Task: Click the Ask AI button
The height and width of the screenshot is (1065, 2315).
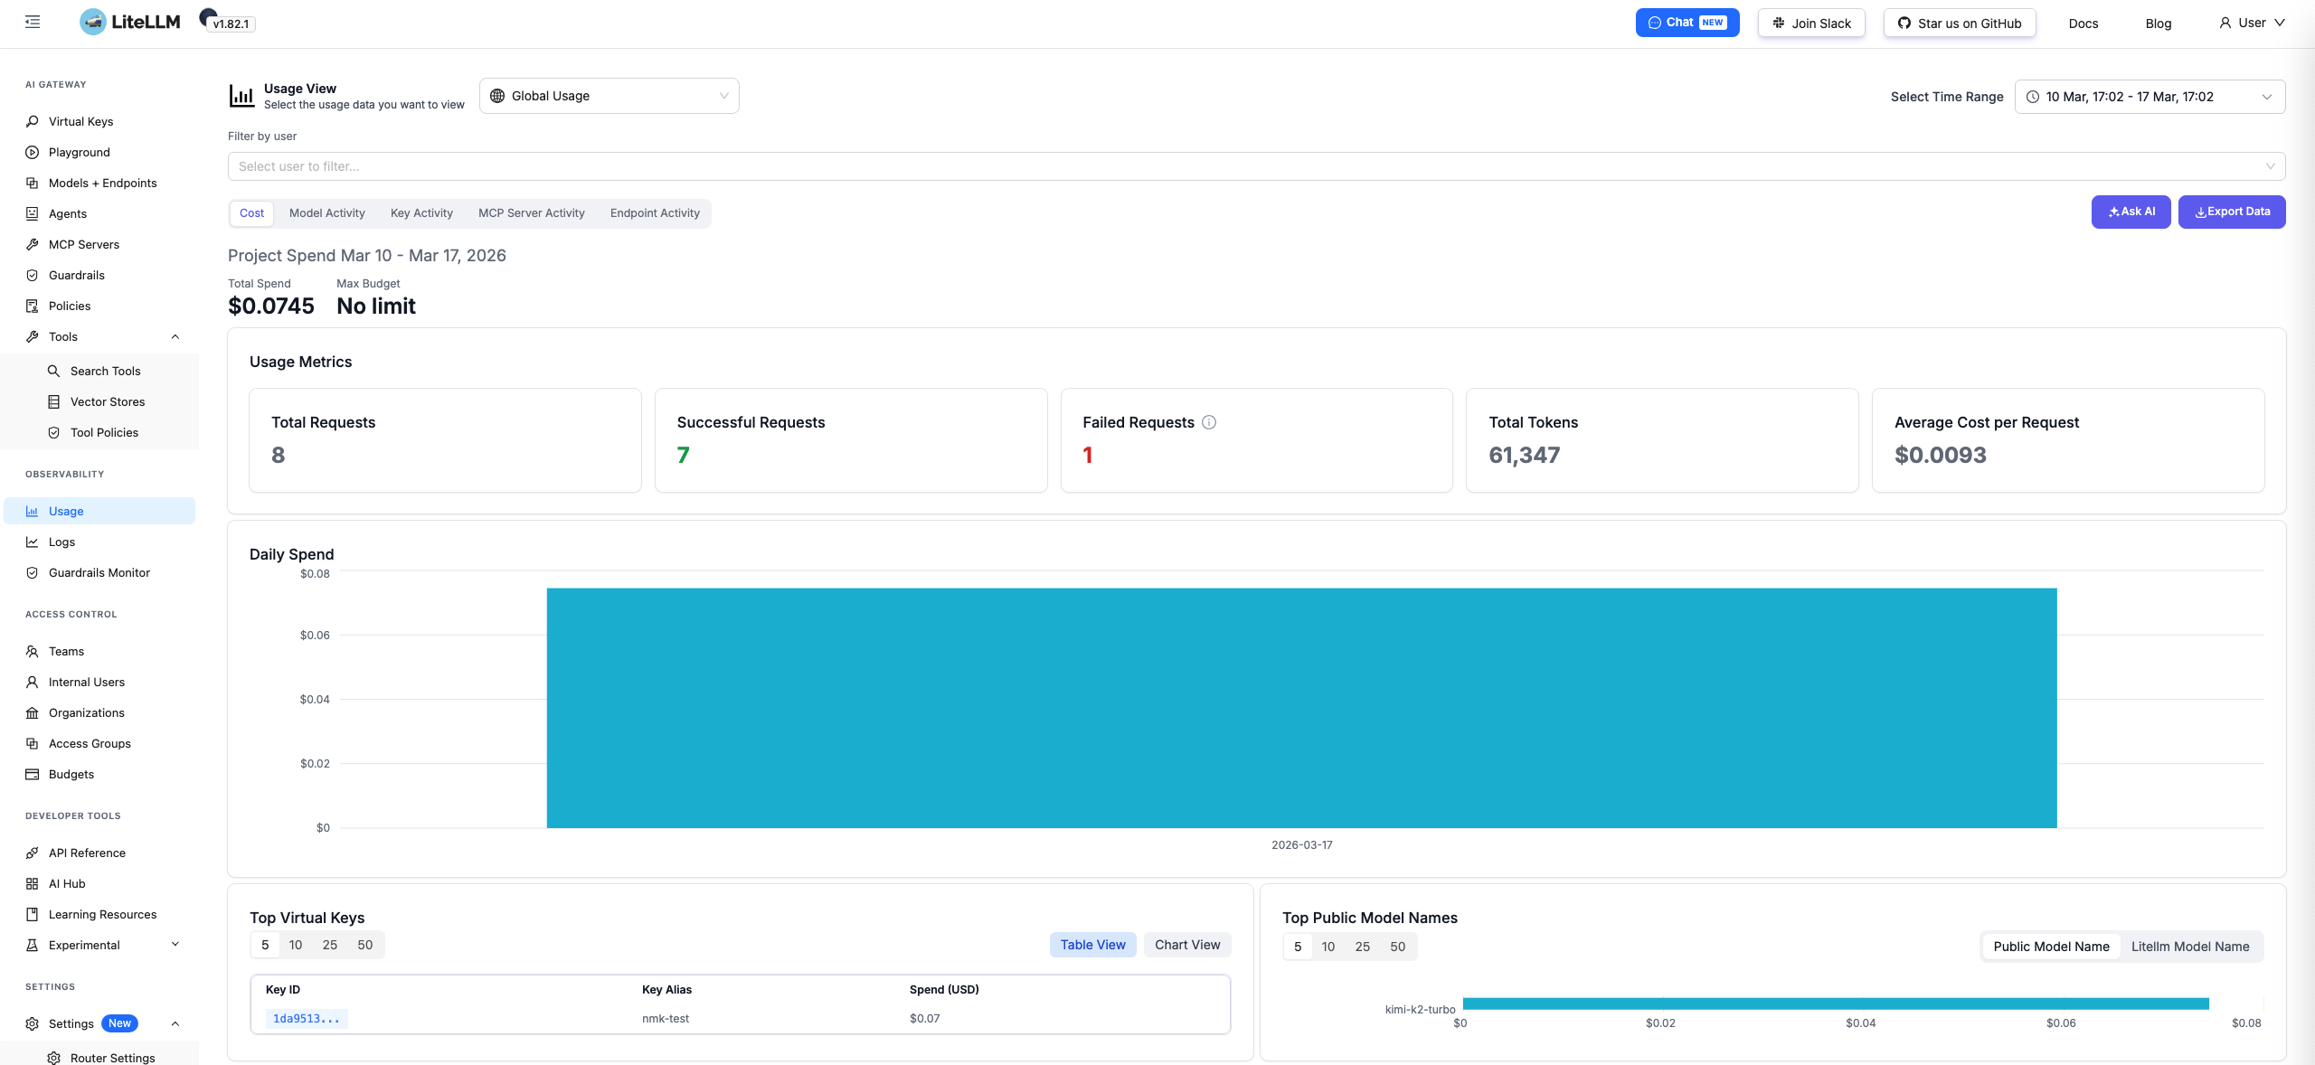Action: tap(2131, 212)
